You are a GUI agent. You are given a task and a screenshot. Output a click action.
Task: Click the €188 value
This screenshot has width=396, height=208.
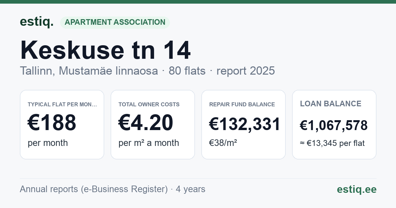(52, 123)
